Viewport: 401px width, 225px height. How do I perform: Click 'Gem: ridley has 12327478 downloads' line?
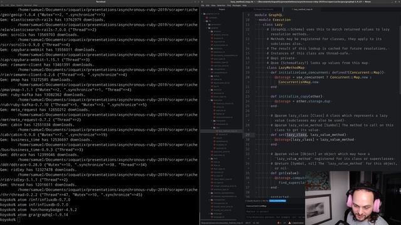(x=38, y=169)
